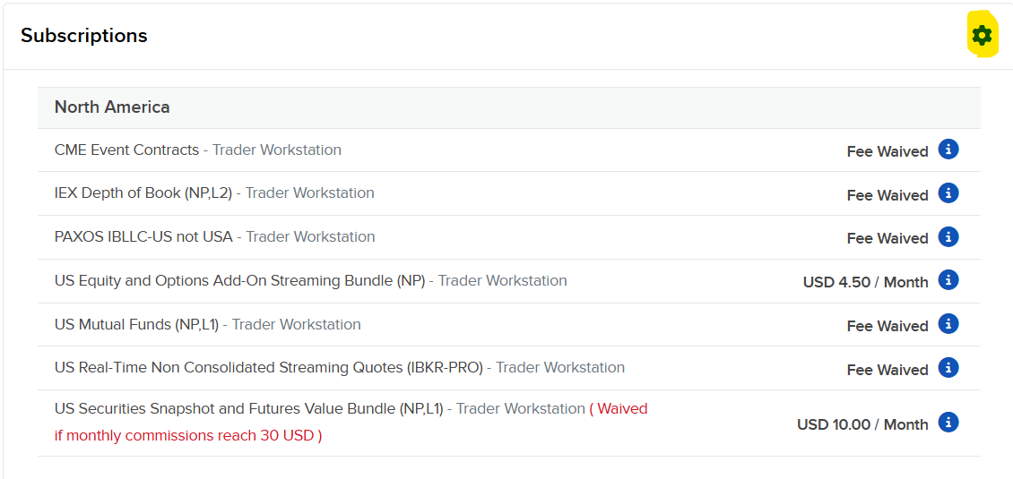
Task: Select PAXOS IBLLC-US not USA row text
Action: (x=143, y=237)
